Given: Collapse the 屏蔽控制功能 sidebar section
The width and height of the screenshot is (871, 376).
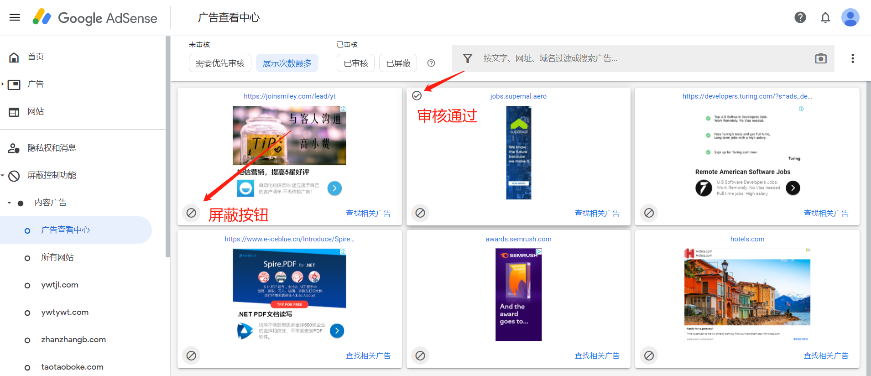Looking at the screenshot, I should (x=3, y=175).
